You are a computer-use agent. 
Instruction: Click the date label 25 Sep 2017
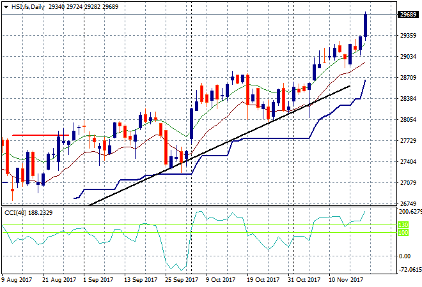pos(182,280)
